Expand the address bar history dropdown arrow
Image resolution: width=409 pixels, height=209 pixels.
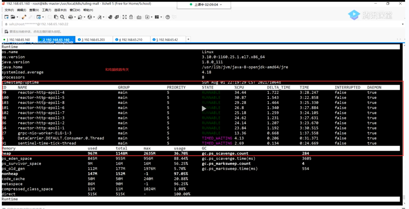403,24
